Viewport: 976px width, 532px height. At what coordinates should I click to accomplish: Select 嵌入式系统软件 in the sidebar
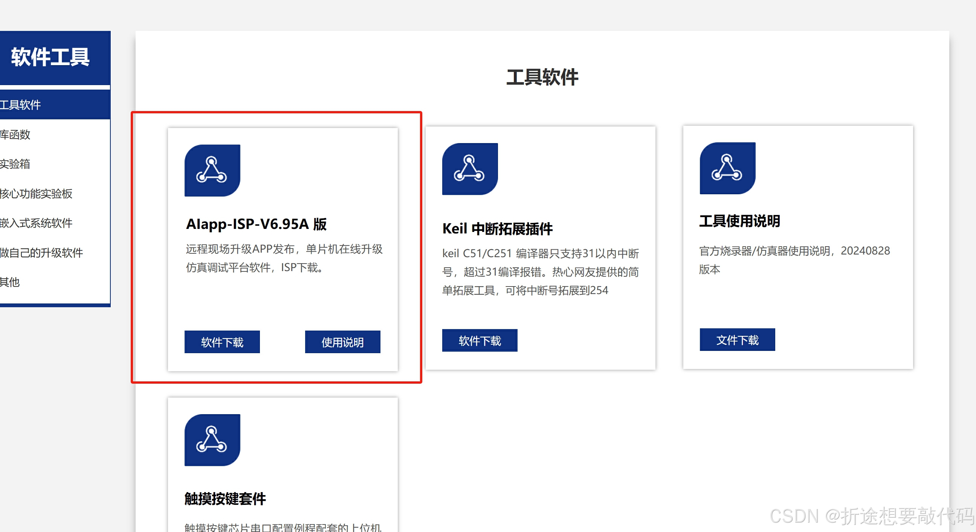36,223
